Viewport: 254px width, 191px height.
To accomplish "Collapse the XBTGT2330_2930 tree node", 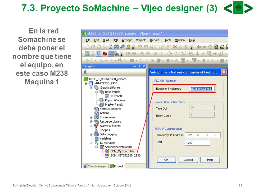I will (x=86, y=83).
